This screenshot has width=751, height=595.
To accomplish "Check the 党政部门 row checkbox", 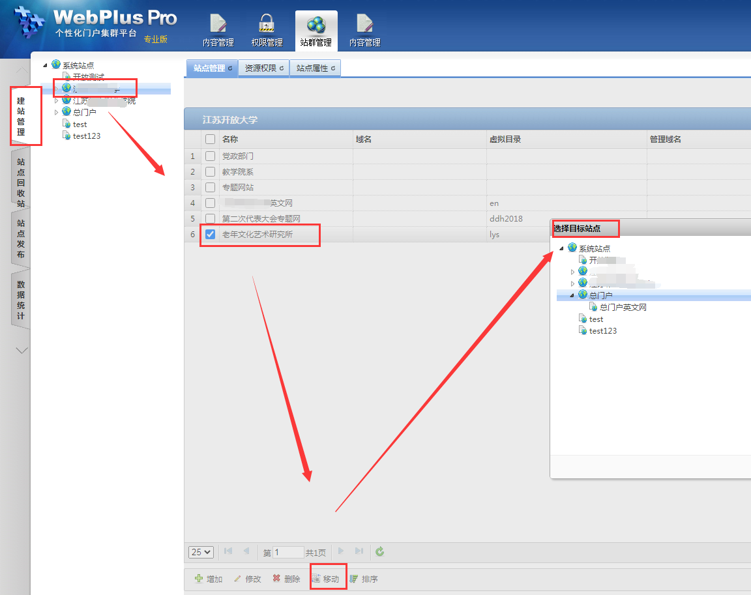I will click(210, 156).
